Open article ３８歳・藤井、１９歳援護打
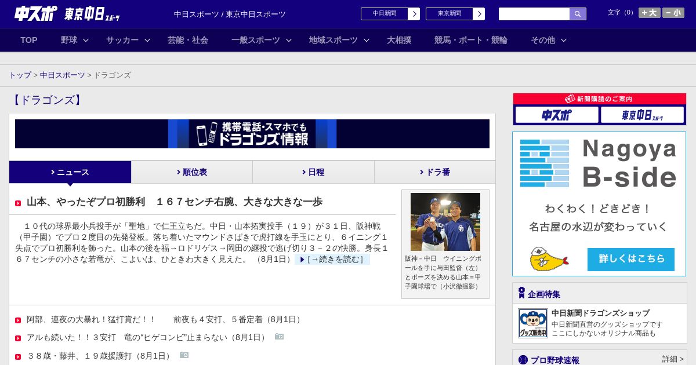The image size is (696, 365). tap(100, 356)
